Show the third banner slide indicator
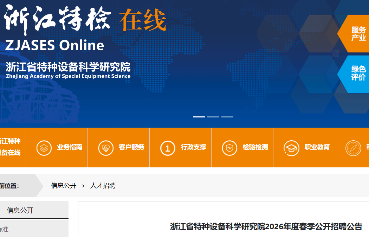The width and height of the screenshot is (369, 237). 227,117
